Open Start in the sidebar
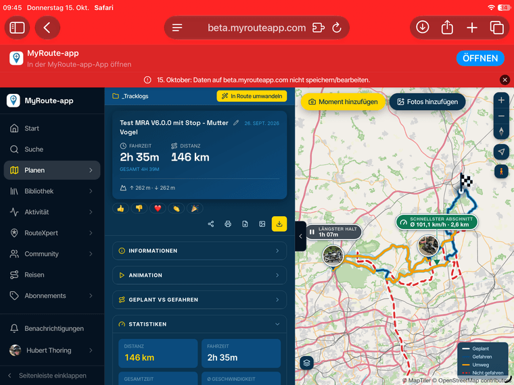Image resolution: width=514 pixels, height=385 pixels. tap(52, 128)
